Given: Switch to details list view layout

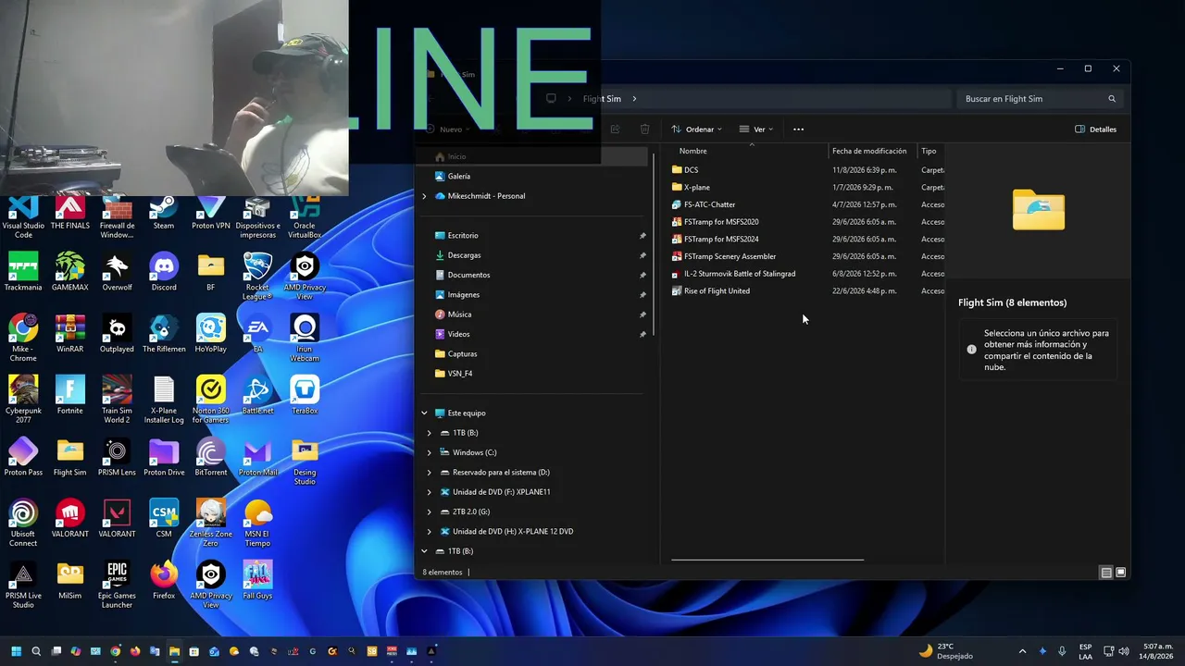Looking at the screenshot, I should click(x=1105, y=573).
